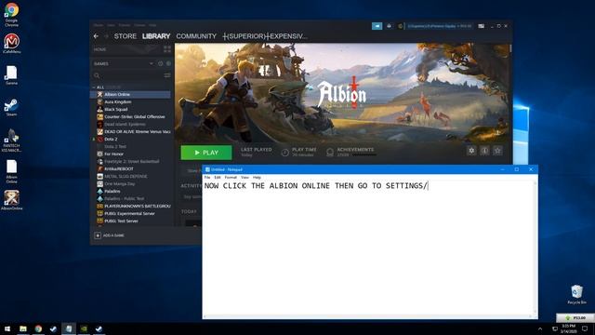Select Counter-Strike: Global Offensive
Viewport: 595px width, 335px height.
[x=130, y=116]
